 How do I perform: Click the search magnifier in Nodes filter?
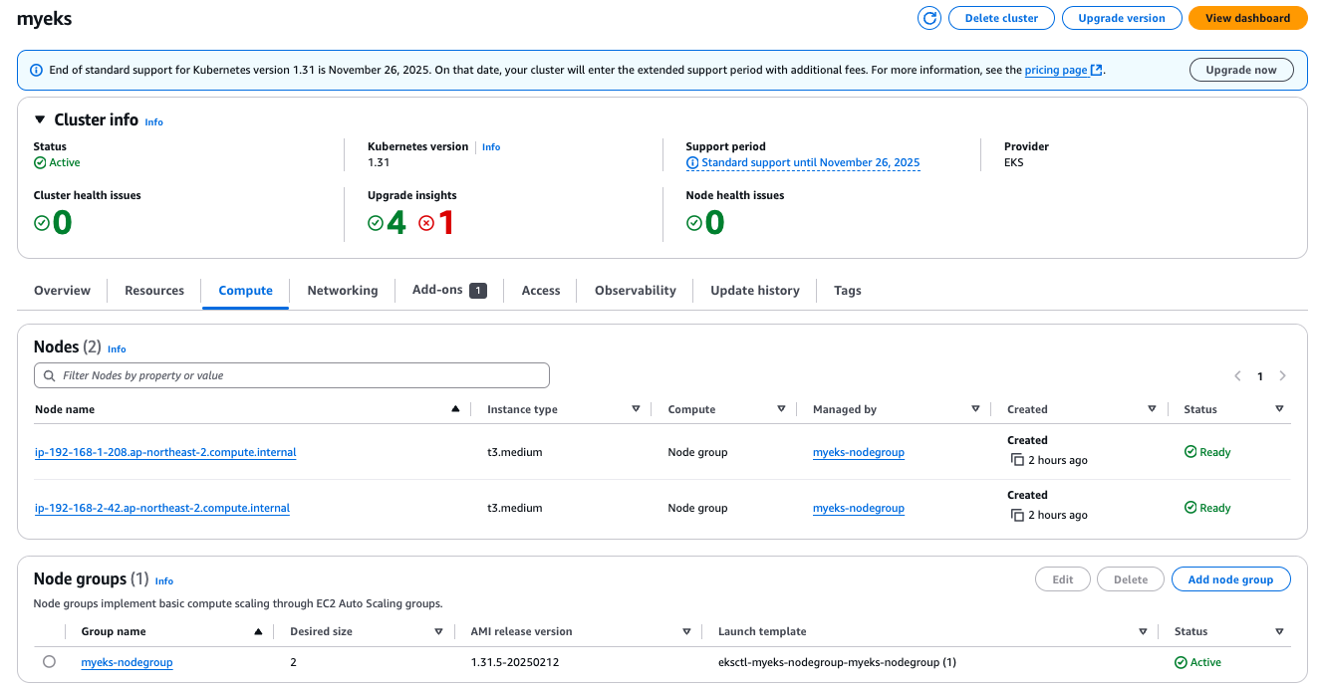tap(50, 375)
